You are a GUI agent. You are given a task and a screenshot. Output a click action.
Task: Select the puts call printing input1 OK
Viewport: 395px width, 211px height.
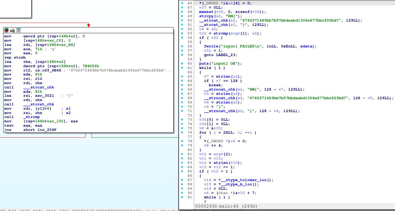tap(204, 63)
